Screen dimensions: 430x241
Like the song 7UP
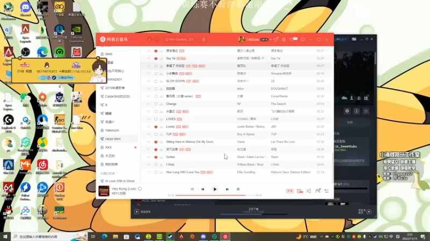click(156, 134)
